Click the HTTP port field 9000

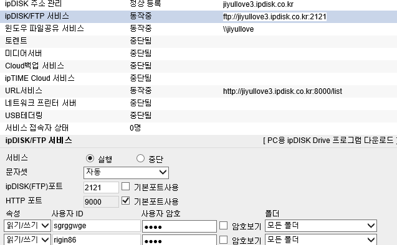click(x=101, y=201)
